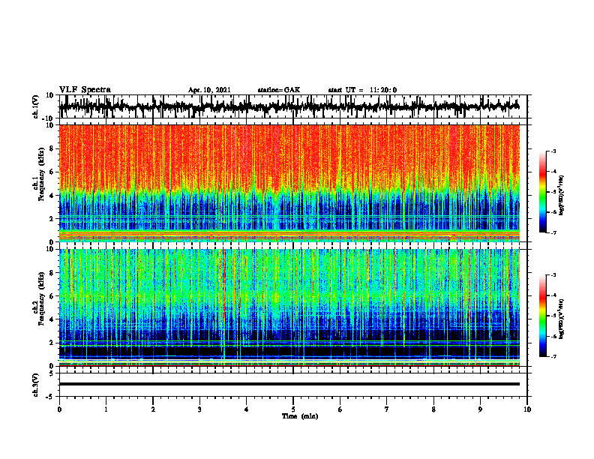Click the ch.1 color scale log(PSD) unit label

[562, 195]
